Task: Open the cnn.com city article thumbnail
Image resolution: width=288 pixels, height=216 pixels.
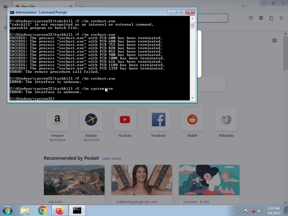Action: point(74,180)
